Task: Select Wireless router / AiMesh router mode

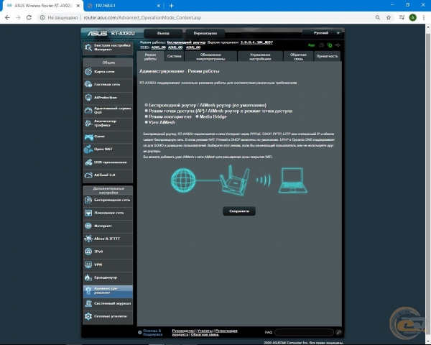Action: 147,105
